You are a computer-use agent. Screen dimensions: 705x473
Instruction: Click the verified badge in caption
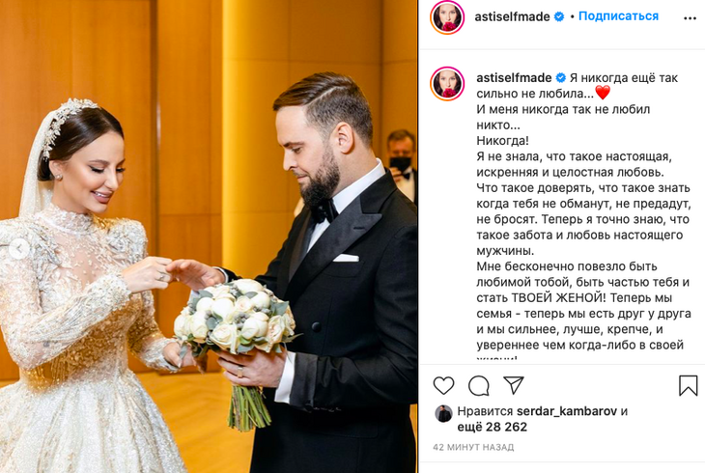[561, 78]
